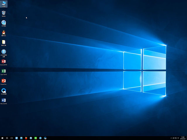Click the Cortana circle on taskbar
Screen dimensions: 187x140
point(7,138)
